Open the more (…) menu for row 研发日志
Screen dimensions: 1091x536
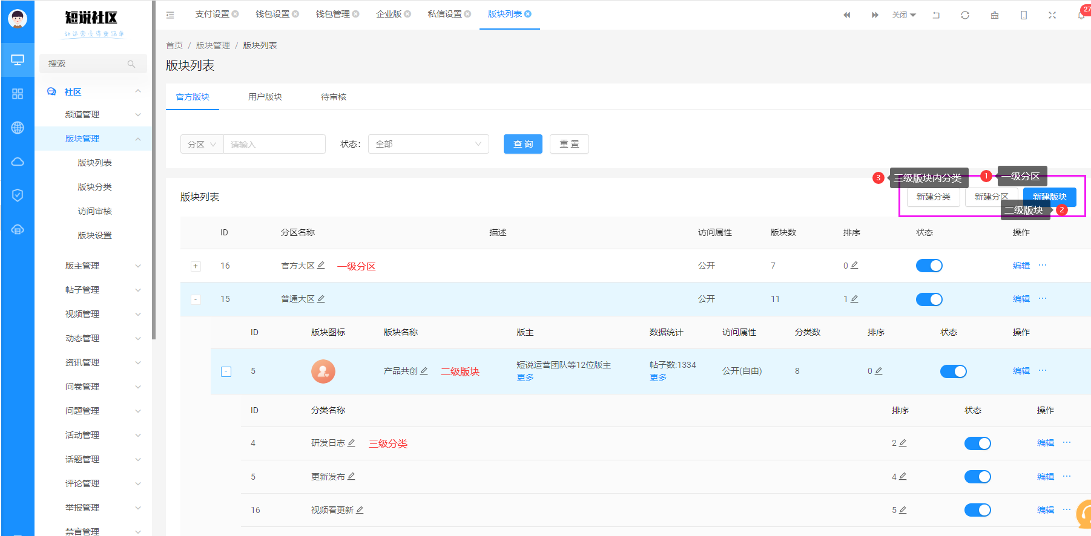click(x=1067, y=442)
